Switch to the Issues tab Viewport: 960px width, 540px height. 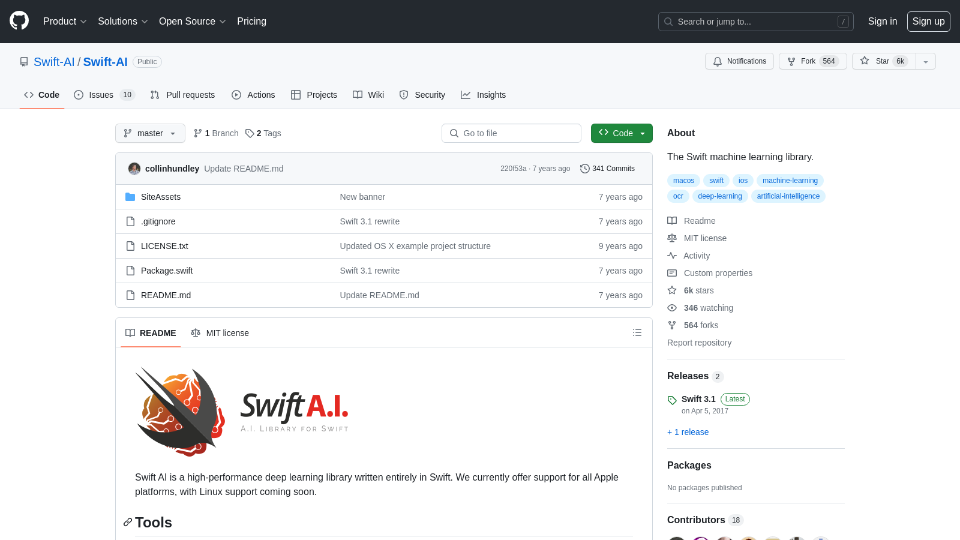click(101, 95)
